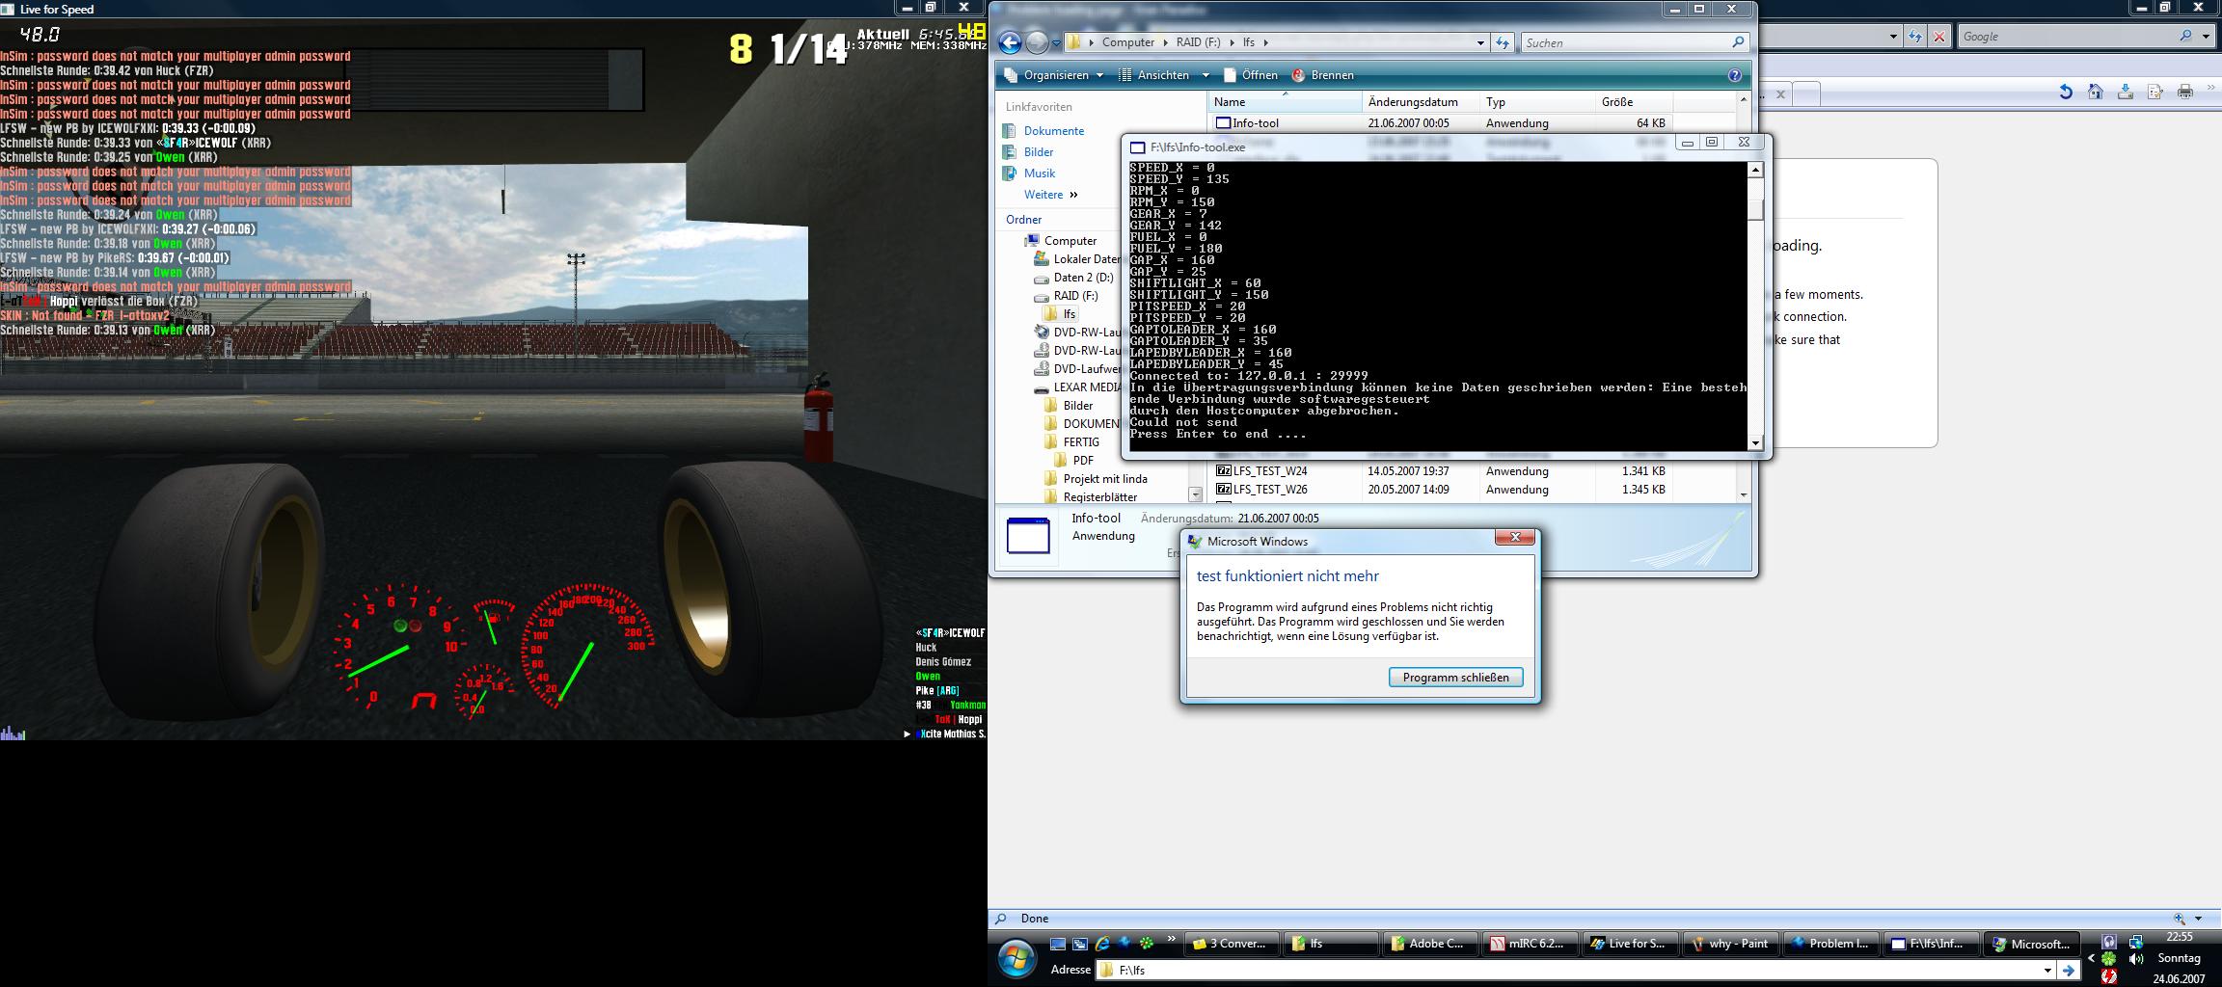Image resolution: width=2222 pixels, height=987 pixels.
Task: Click Öffnen in Explorer toolbar
Action: point(1250,75)
